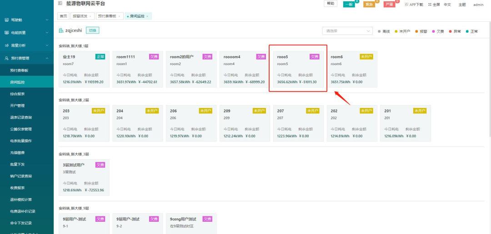Open the rooo5 room card
This screenshot has width=491, height=234.
(298, 69)
